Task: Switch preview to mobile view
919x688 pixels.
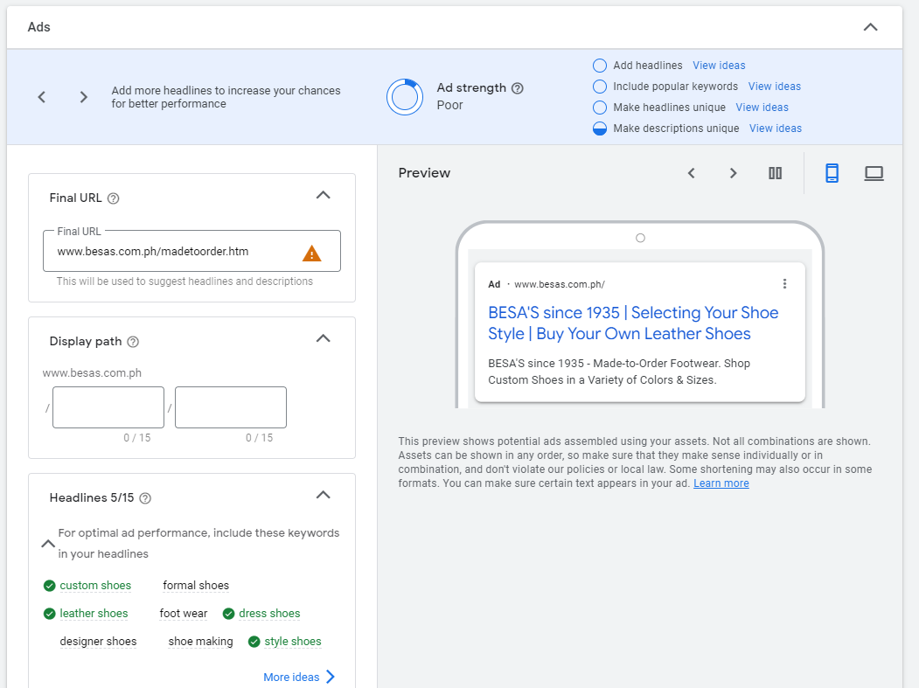Action: click(x=832, y=173)
